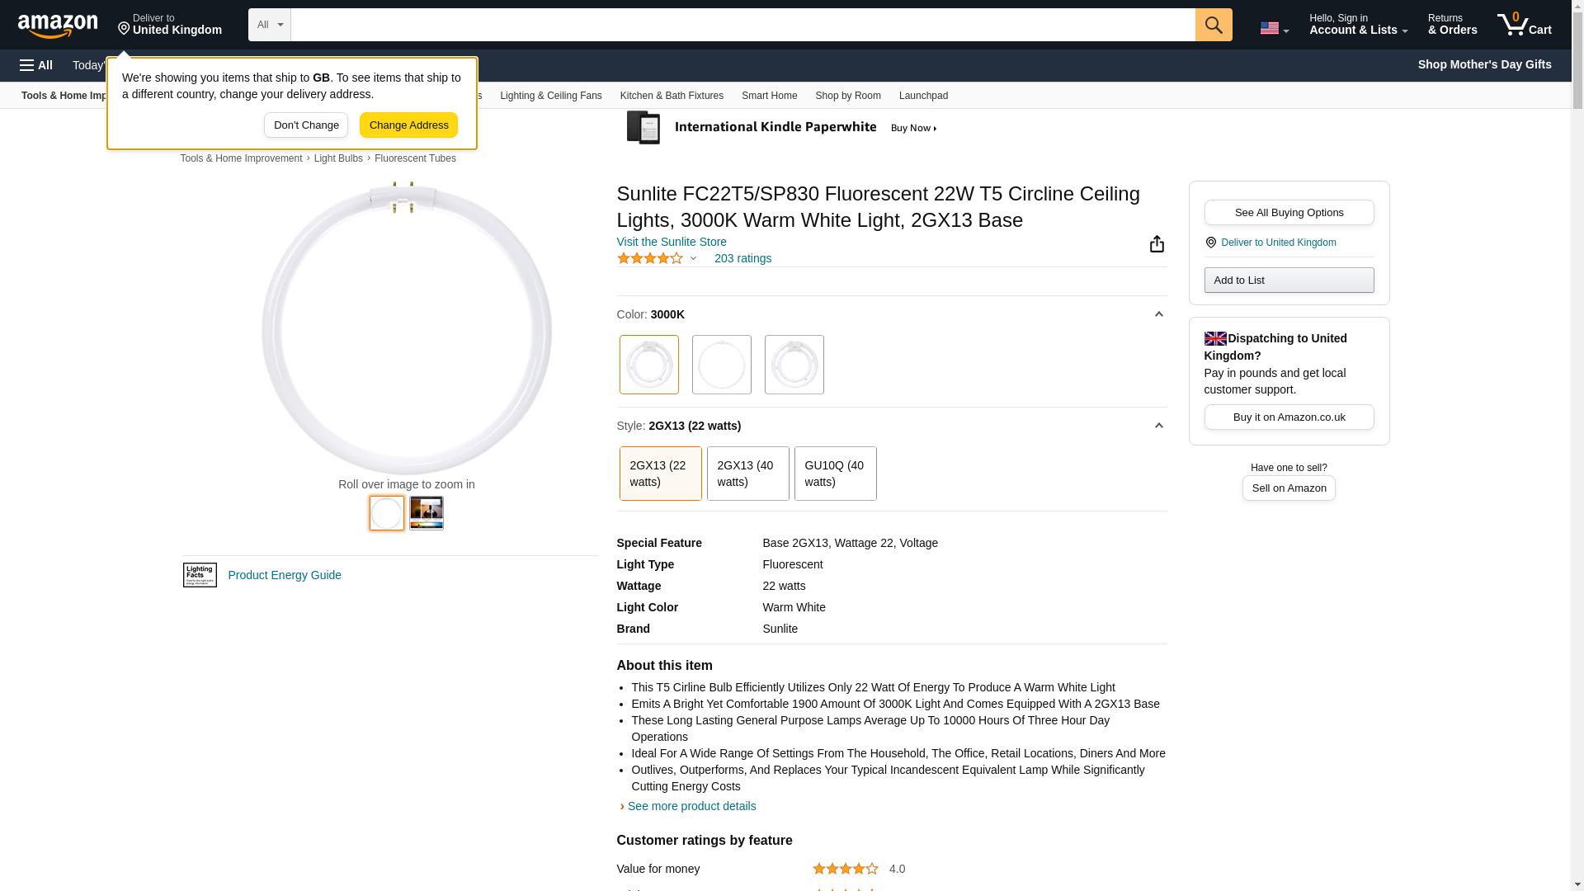Select the GU10Q (40 watts) style option
The height and width of the screenshot is (891, 1584).
pos(835,474)
